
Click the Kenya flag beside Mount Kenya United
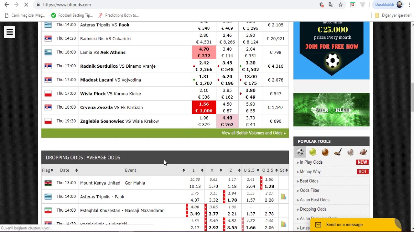[x=48, y=183]
